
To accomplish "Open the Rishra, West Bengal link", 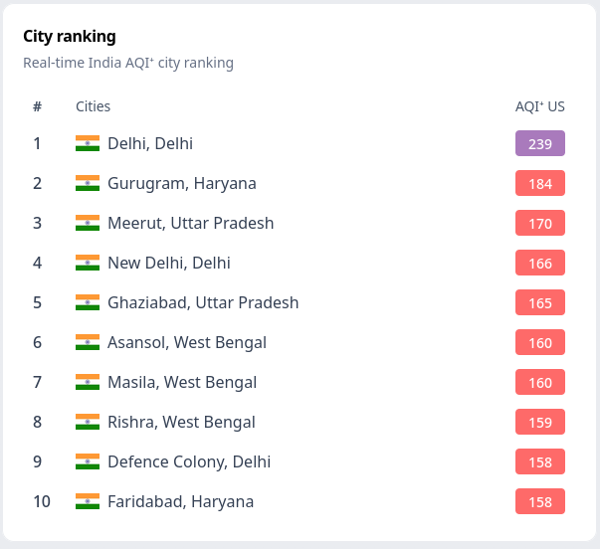I will pyautogui.click(x=181, y=423).
